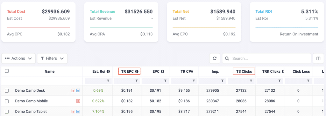Check the Demo Camp Desk row checkbox
This screenshot has width=326, height=116.
7,91
